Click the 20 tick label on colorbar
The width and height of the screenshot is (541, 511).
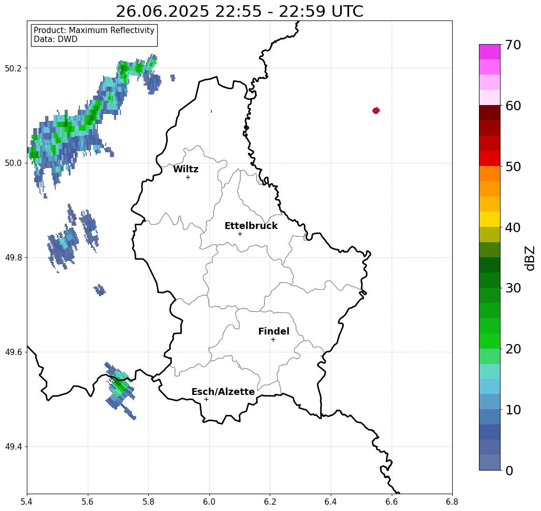pos(513,349)
